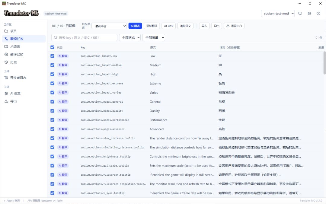Screen dimensions: 326x204
Task: Click the translate icon for 翻译任务
Action: (6, 39)
